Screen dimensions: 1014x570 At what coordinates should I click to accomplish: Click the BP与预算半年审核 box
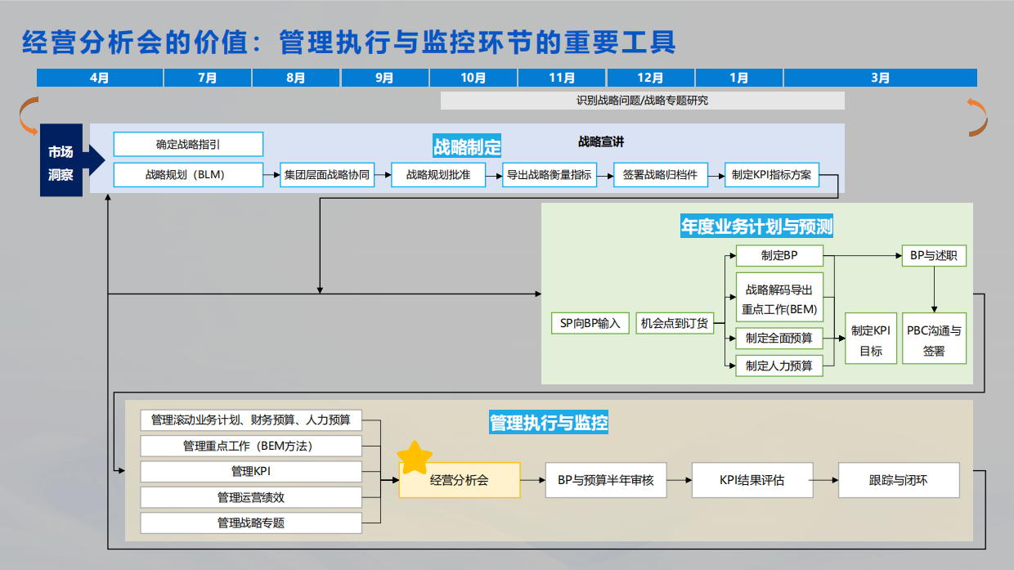(606, 480)
